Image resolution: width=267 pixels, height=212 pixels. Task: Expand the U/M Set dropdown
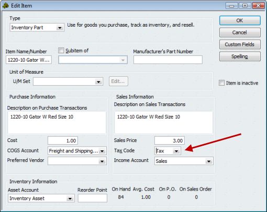point(98,81)
